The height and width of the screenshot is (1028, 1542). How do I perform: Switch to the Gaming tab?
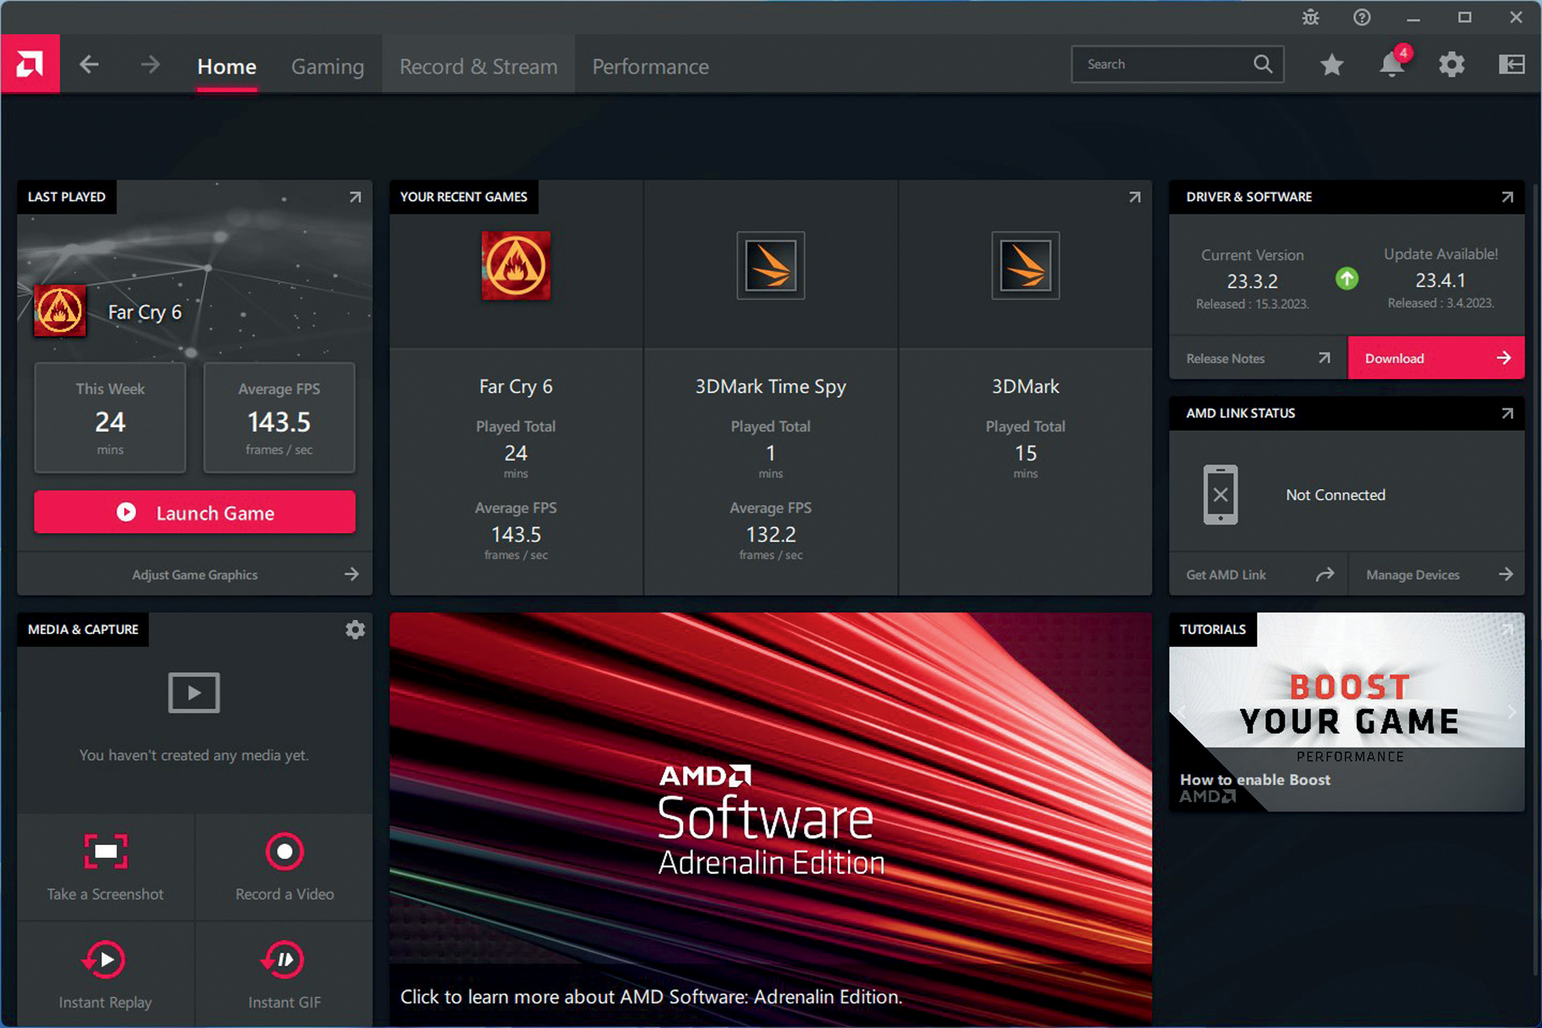328,66
